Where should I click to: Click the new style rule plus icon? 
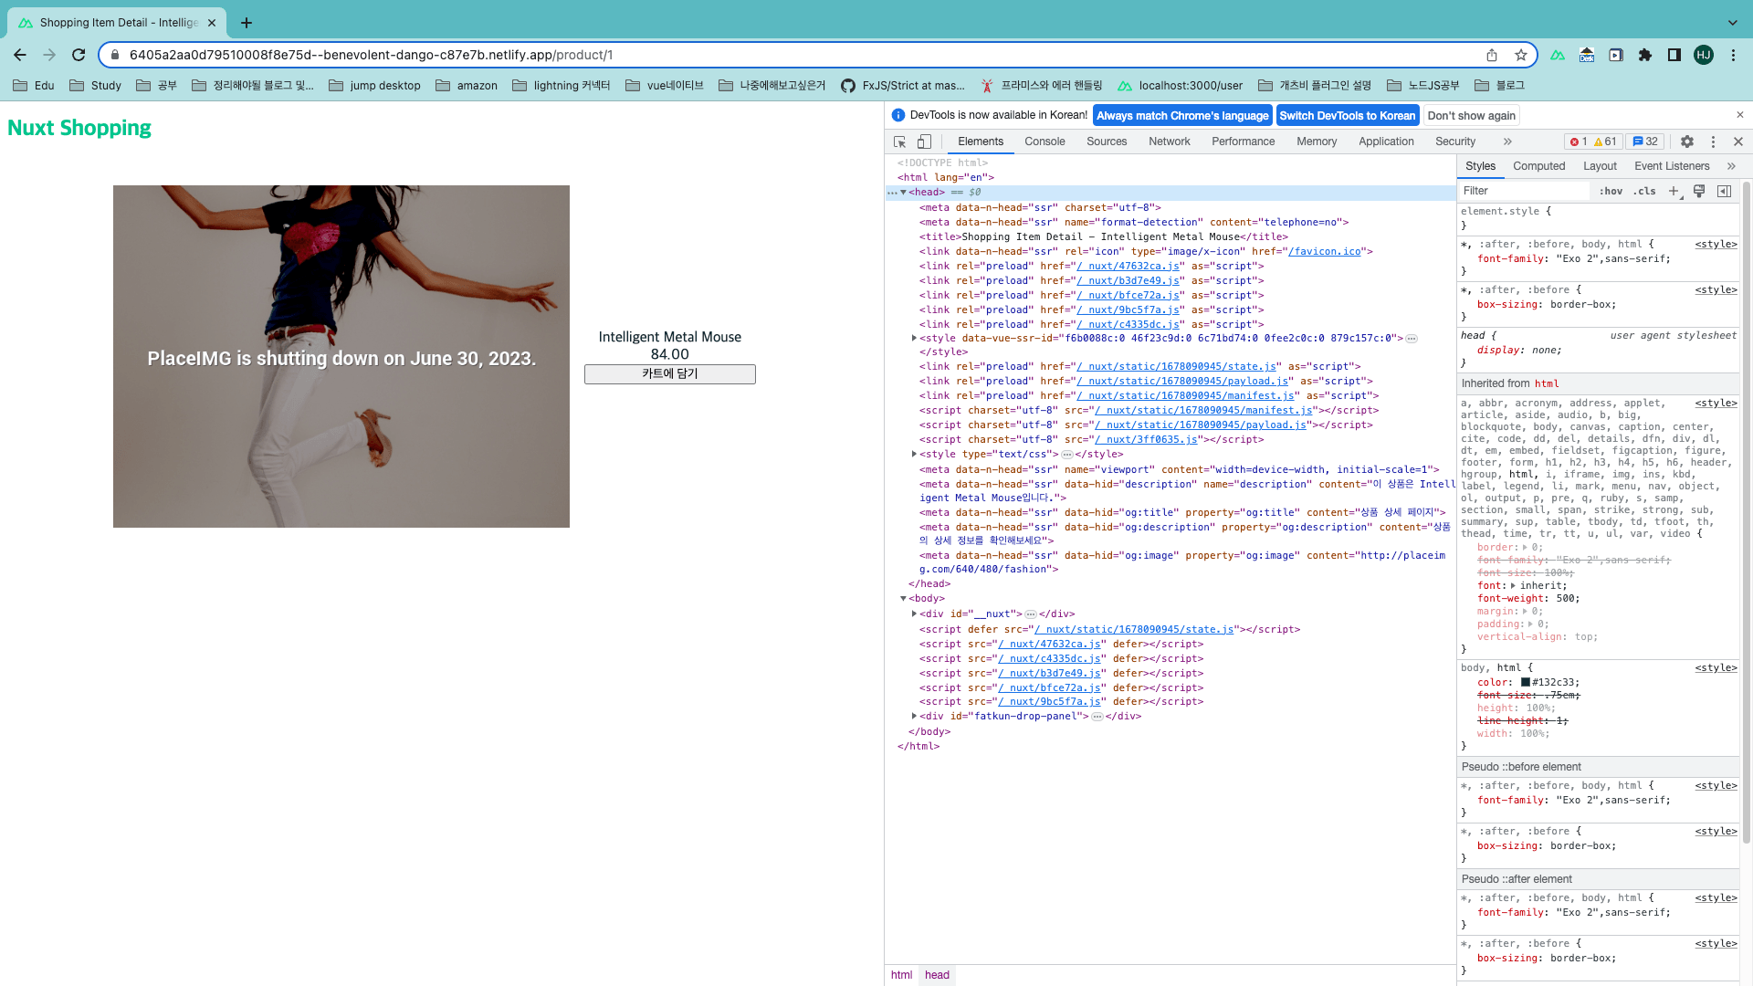pyautogui.click(x=1674, y=191)
